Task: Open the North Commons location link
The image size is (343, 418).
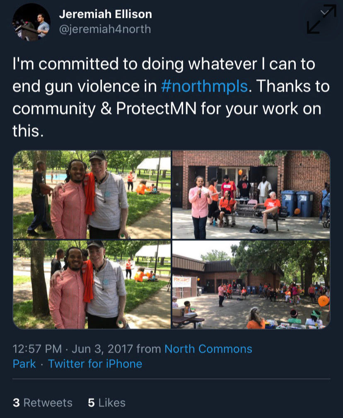Action: click(208, 349)
